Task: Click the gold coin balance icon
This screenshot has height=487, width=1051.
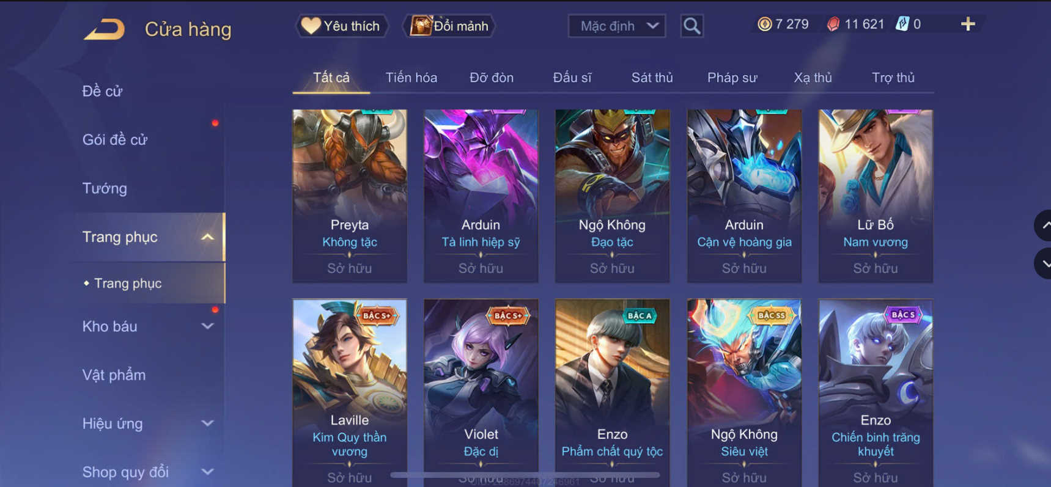Action: coord(764,24)
